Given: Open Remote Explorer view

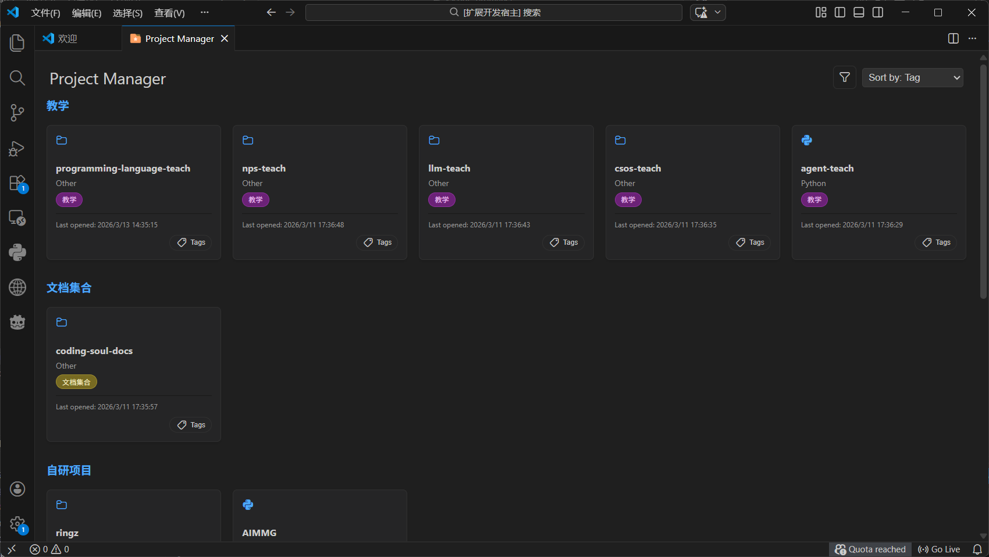Looking at the screenshot, I should pos(17,218).
